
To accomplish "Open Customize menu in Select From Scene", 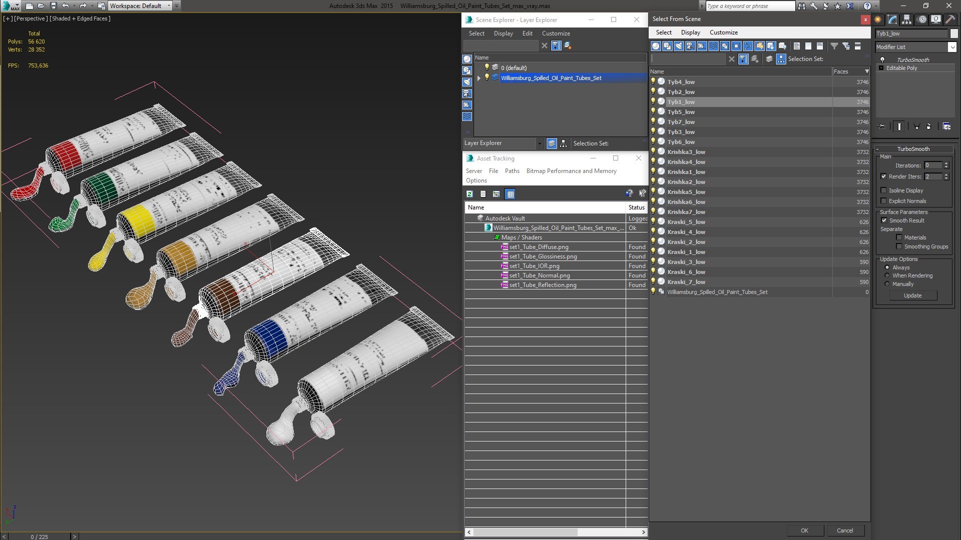I will click(x=724, y=32).
